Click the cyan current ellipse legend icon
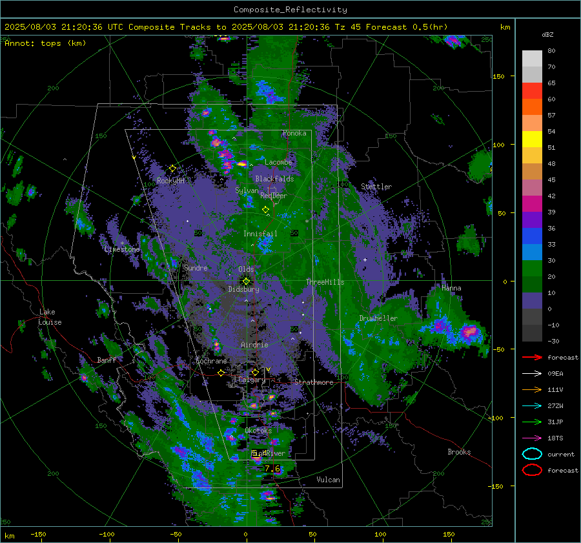 click(532, 454)
